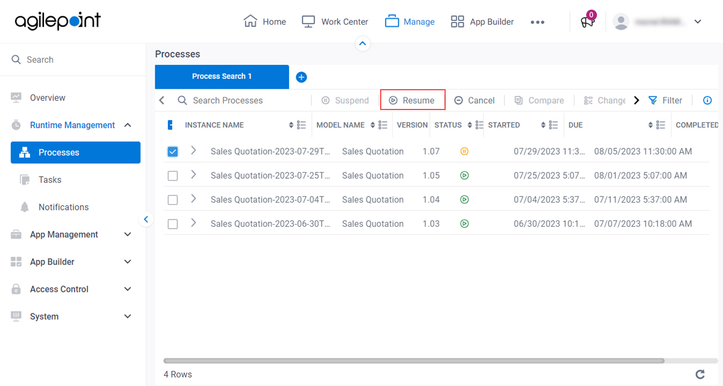Expand the System section

pyautogui.click(x=128, y=317)
